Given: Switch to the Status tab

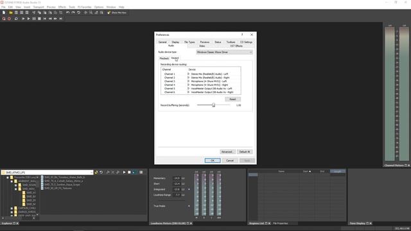Looking at the screenshot, I should pyautogui.click(x=218, y=42).
